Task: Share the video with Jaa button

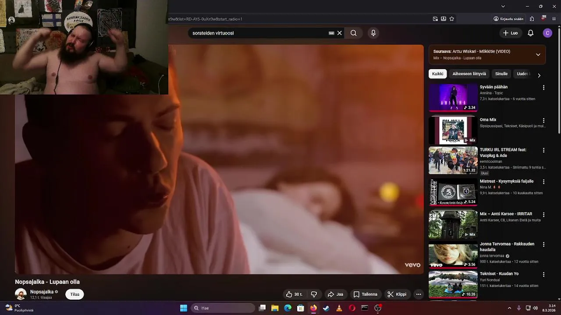Action: click(x=335, y=294)
